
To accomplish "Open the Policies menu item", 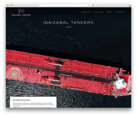I will pyautogui.click(x=99, y=12).
